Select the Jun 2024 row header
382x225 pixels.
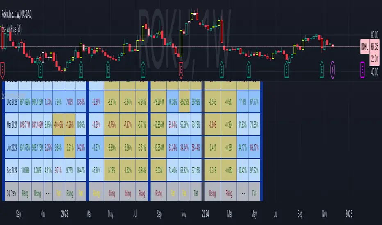tap(12, 147)
